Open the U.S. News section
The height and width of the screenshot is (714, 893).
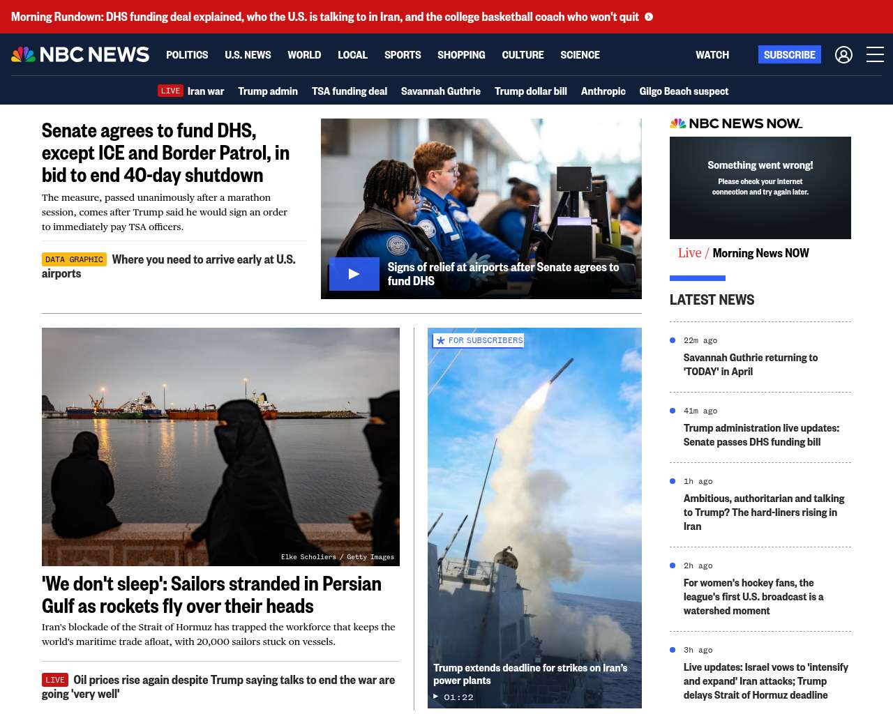click(248, 54)
